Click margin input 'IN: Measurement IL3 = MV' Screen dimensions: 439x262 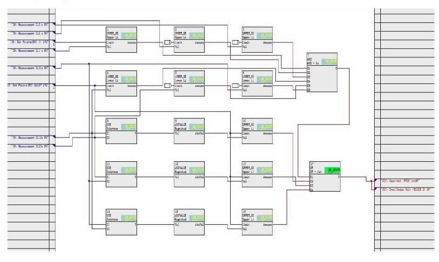point(30,25)
